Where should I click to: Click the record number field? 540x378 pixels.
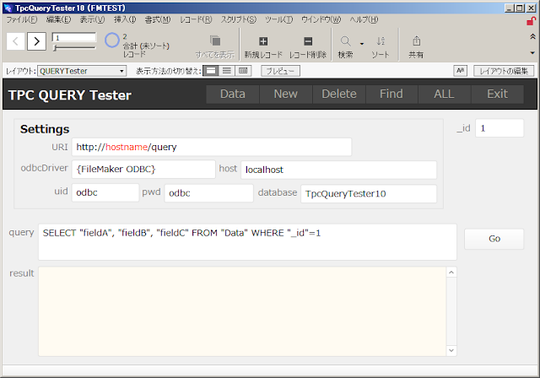tap(74, 37)
